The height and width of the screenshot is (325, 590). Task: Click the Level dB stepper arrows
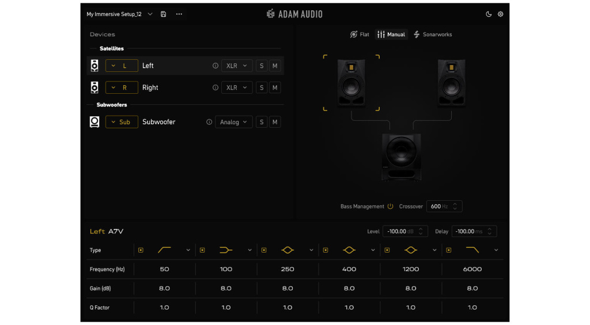[x=421, y=231]
